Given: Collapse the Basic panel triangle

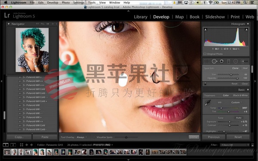Looking at the screenshot, I should [x=248, y=90].
